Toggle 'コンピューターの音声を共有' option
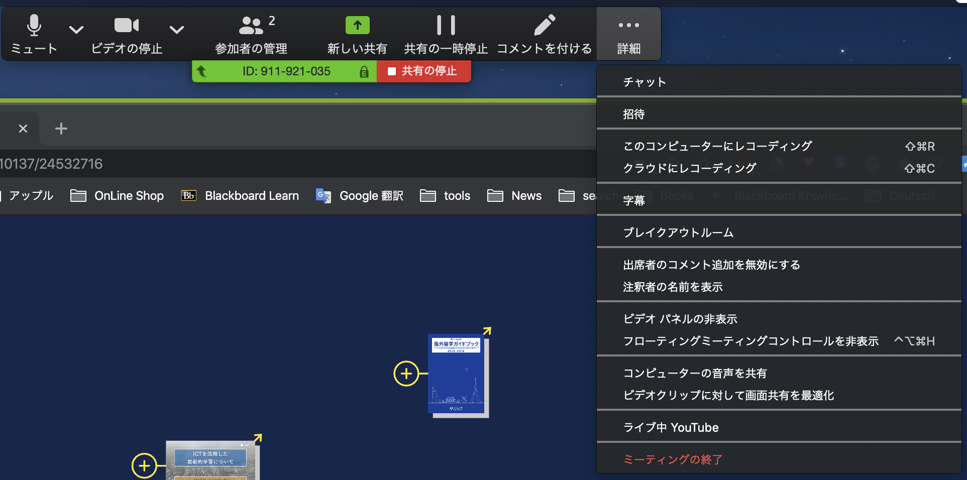The width and height of the screenshot is (967, 480). 695,373
